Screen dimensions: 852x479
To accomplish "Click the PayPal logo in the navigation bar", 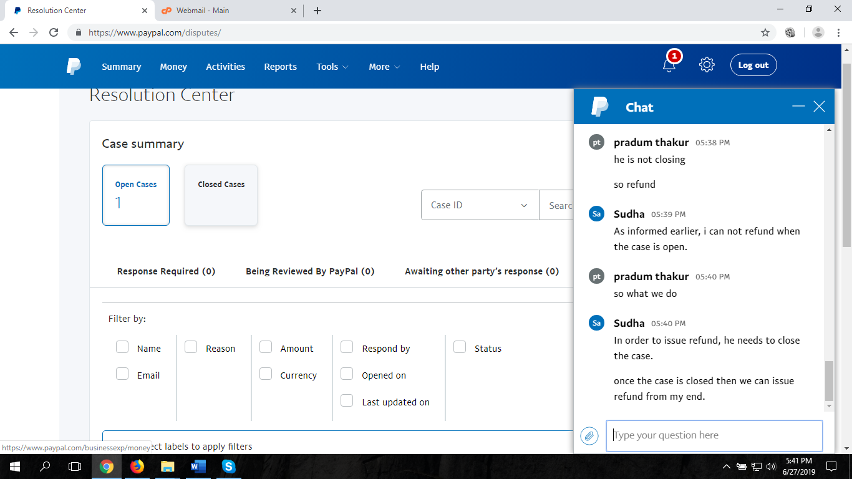I will pos(74,66).
